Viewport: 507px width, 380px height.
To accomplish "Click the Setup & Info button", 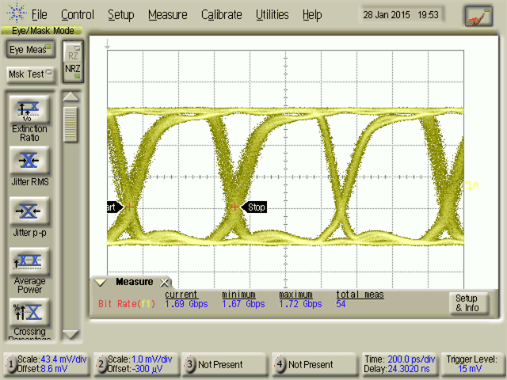I will (x=467, y=303).
